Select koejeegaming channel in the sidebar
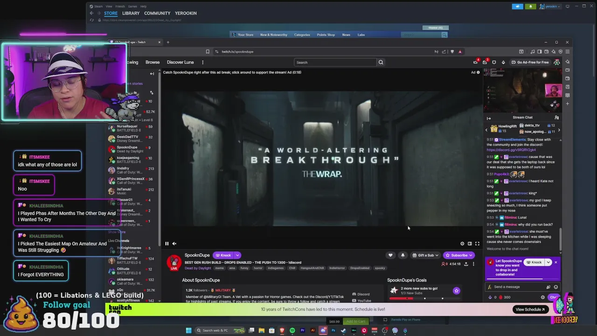The image size is (597, 336). pyautogui.click(x=132, y=160)
